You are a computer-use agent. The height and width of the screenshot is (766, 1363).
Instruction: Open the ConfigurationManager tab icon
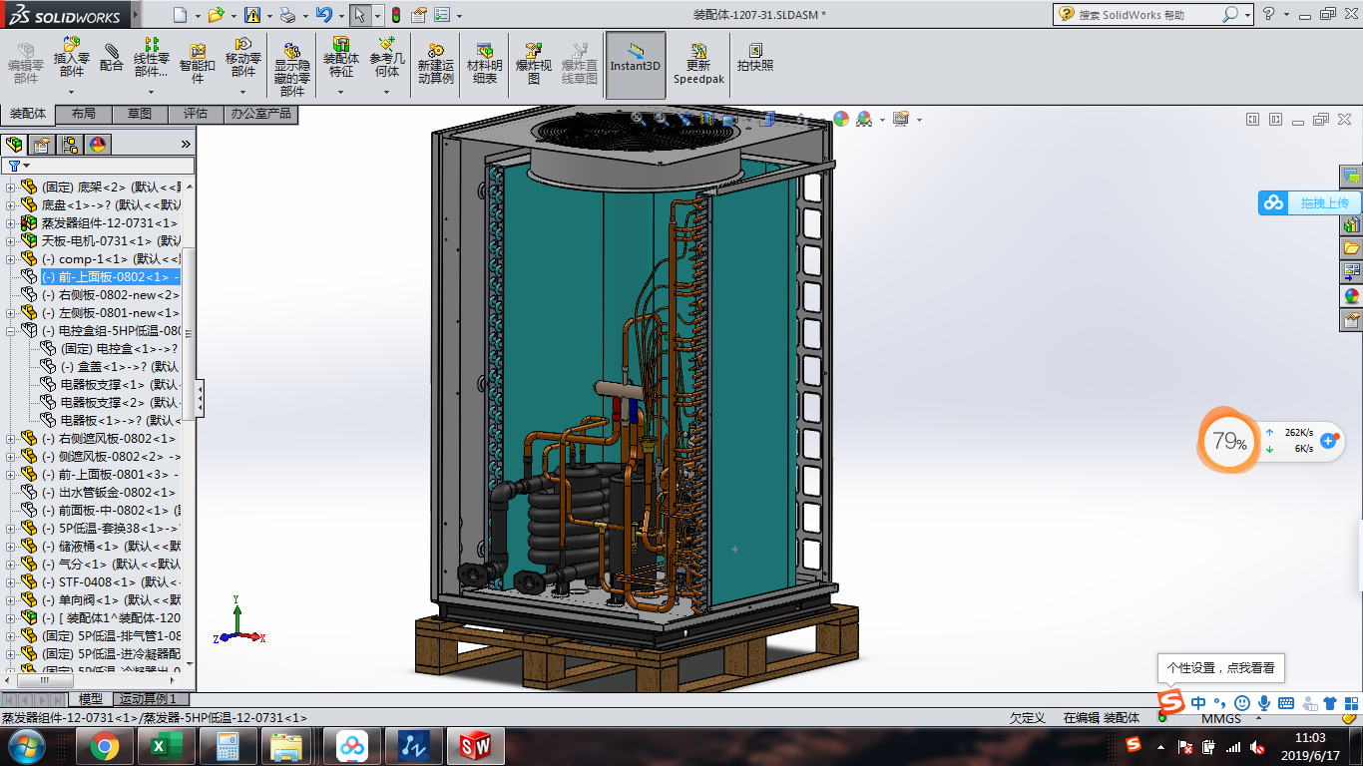click(70, 145)
